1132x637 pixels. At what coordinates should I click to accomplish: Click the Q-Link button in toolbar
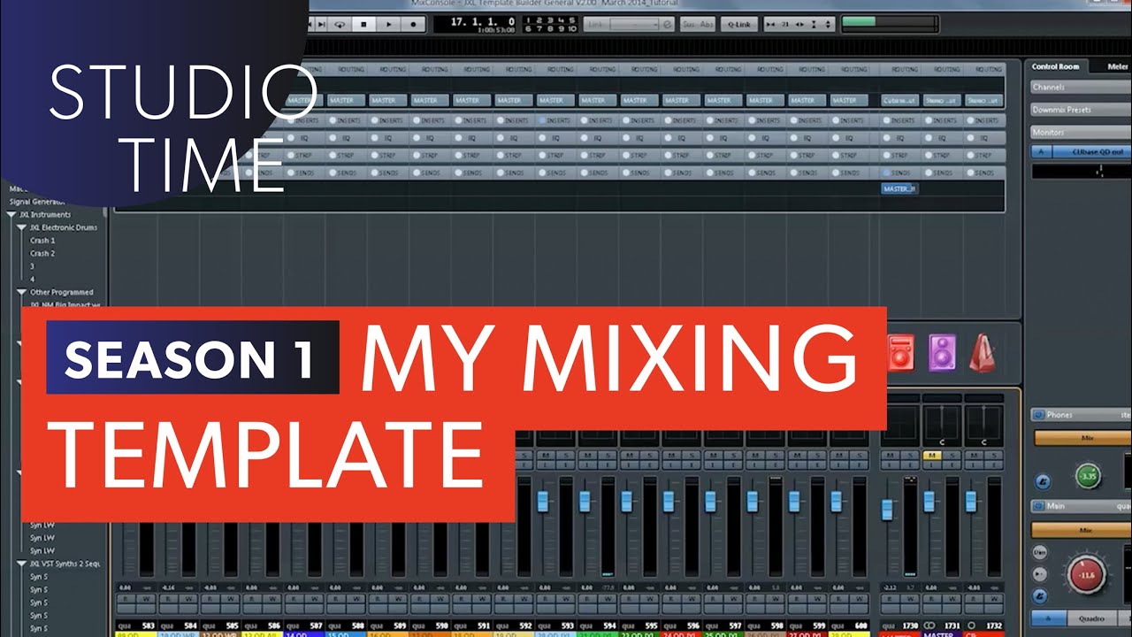tap(738, 24)
